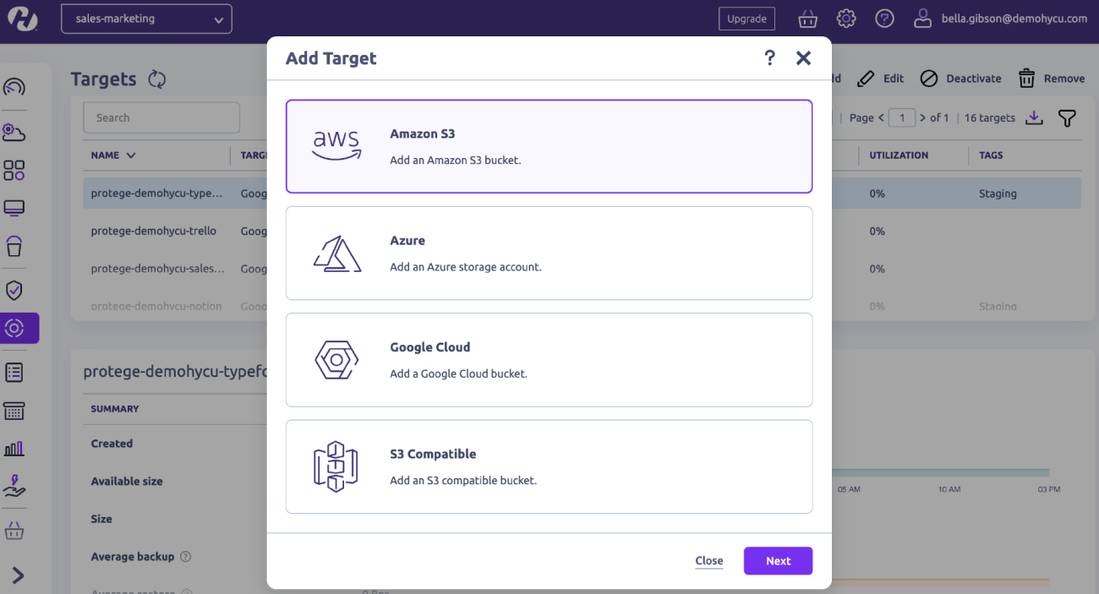This screenshot has width=1099, height=594.
Task: Click the Close link in dialog
Action: 708,561
